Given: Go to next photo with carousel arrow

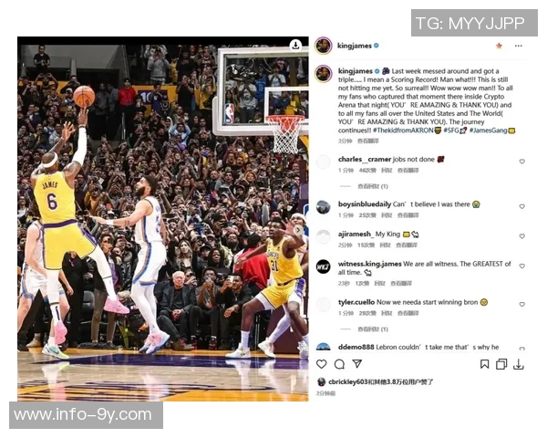Looking at the screenshot, I should 298,230.
